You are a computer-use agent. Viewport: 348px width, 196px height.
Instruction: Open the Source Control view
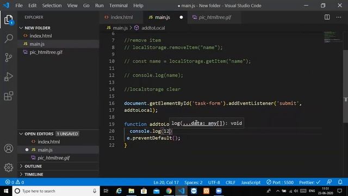pyautogui.click(x=9, y=58)
